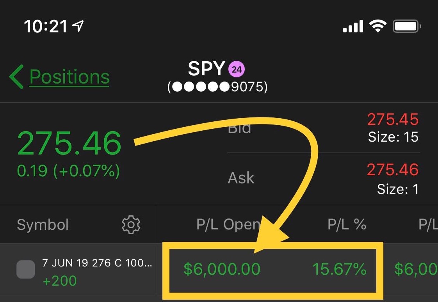Tap the 0.19 (+0.07%) change value
Viewport: 438px width, 302px height.
pyautogui.click(x=68, y=171)
